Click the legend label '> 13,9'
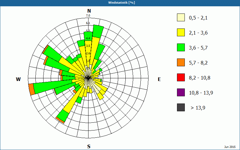The image size is (240, 150). [198, 108]
